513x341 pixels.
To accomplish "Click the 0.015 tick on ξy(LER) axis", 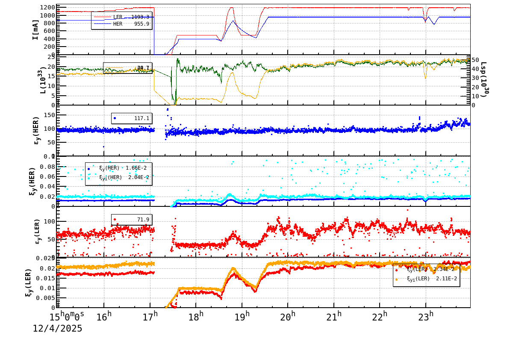I will click(x=46, y=278).
